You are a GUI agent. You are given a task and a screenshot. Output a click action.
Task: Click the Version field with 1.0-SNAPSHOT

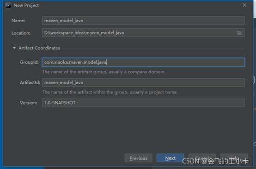(143, 103)
